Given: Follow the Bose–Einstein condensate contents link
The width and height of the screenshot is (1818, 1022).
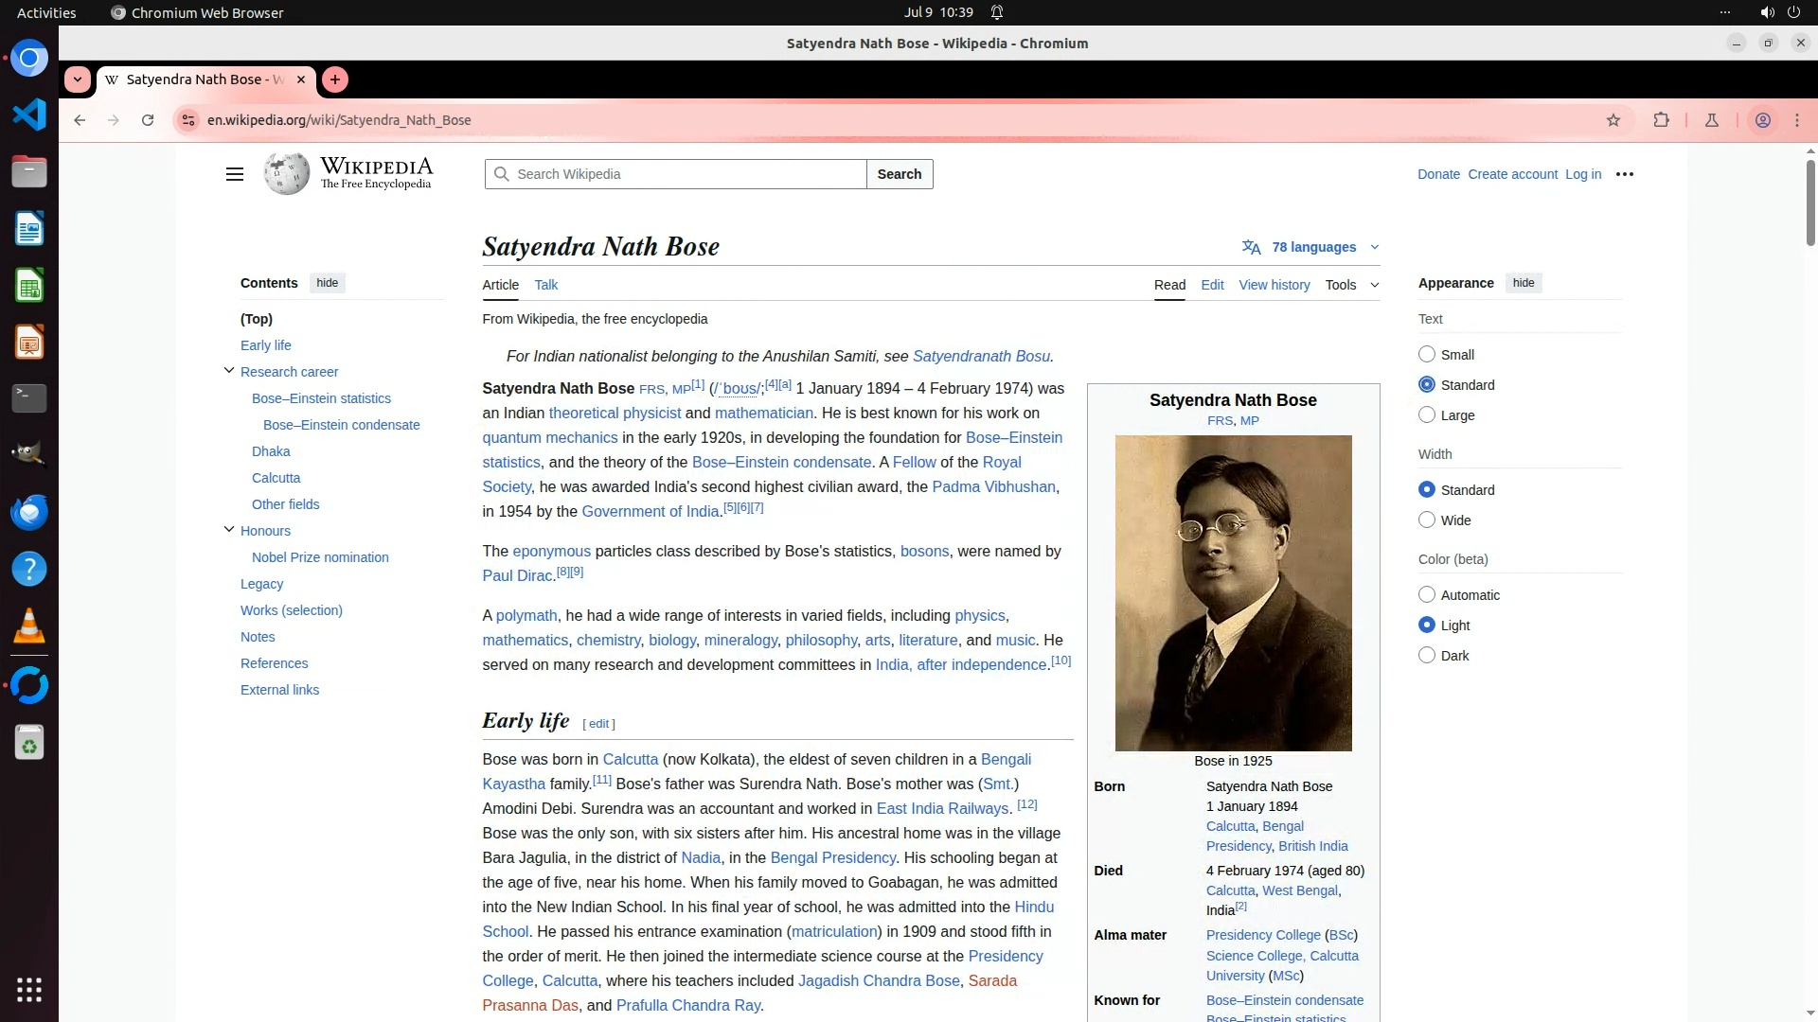Looking at the screenshot, I should click(x=341, y=425).
